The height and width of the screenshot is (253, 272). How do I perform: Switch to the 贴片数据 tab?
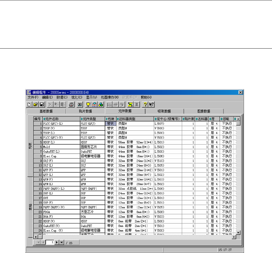85,111
